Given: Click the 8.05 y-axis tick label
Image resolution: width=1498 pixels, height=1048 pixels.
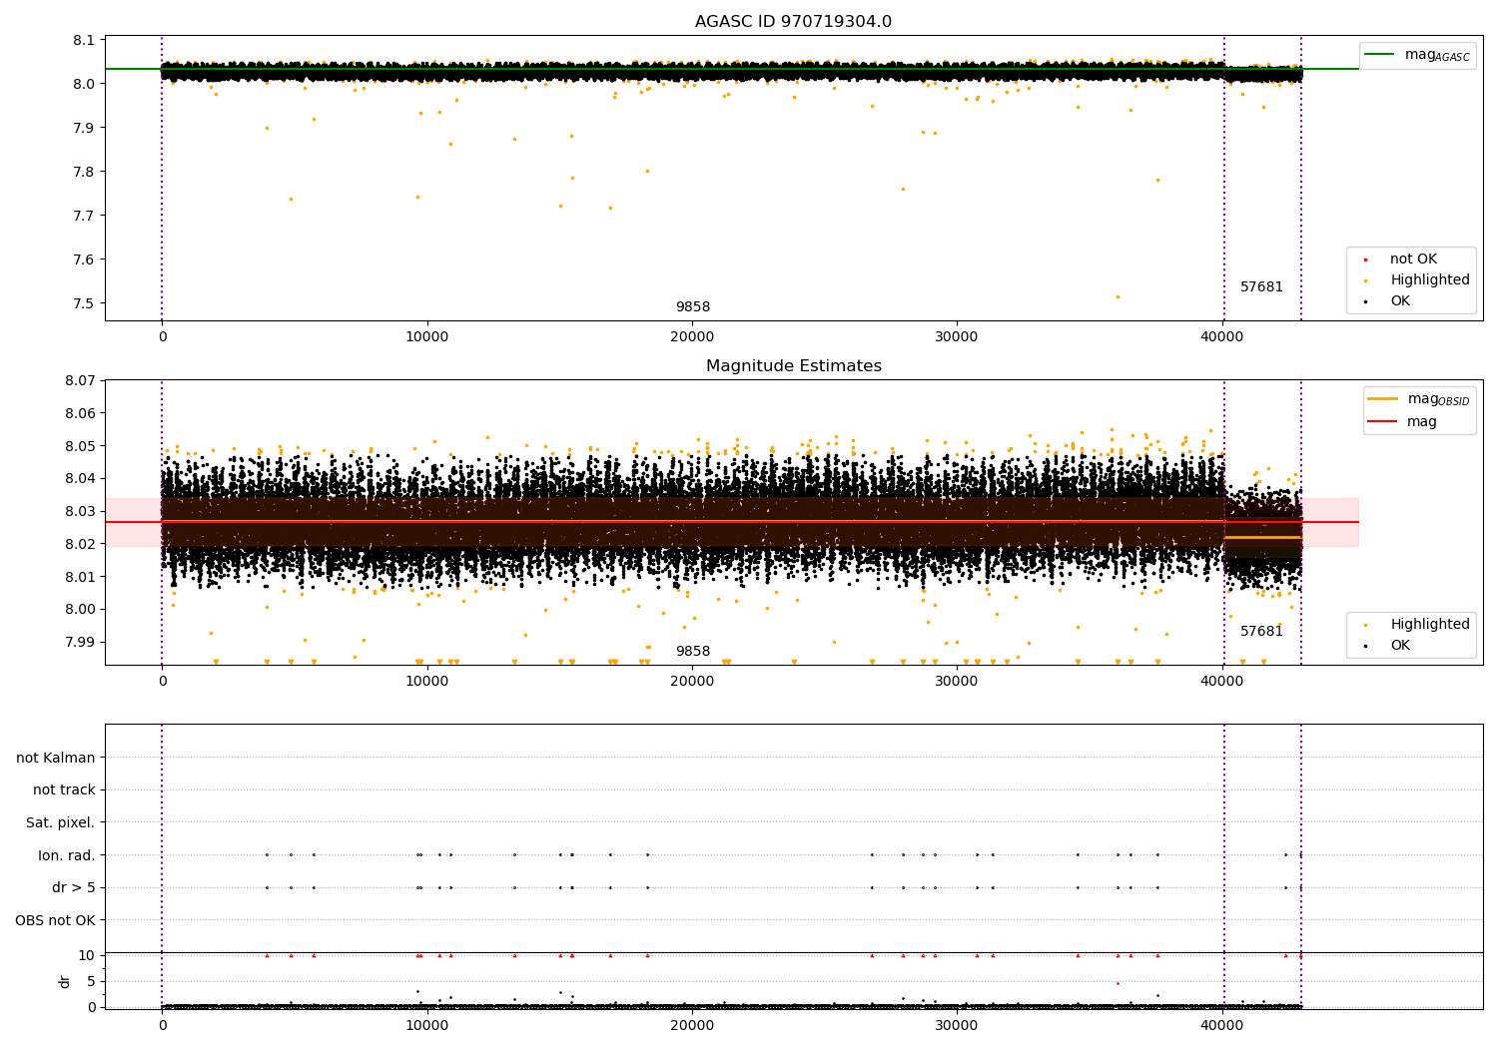Looking at the screenshot, I should click(80, 446).
